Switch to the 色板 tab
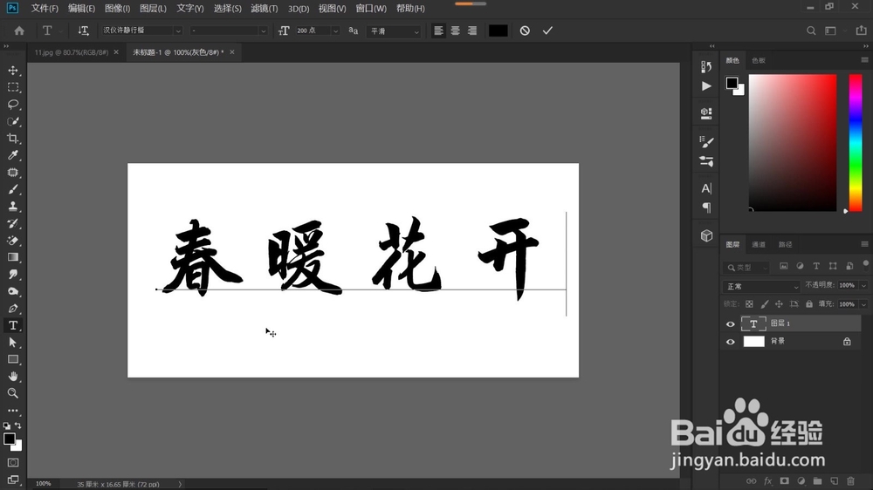The height and width of the screenshot is (490, 873). [759, 61]
